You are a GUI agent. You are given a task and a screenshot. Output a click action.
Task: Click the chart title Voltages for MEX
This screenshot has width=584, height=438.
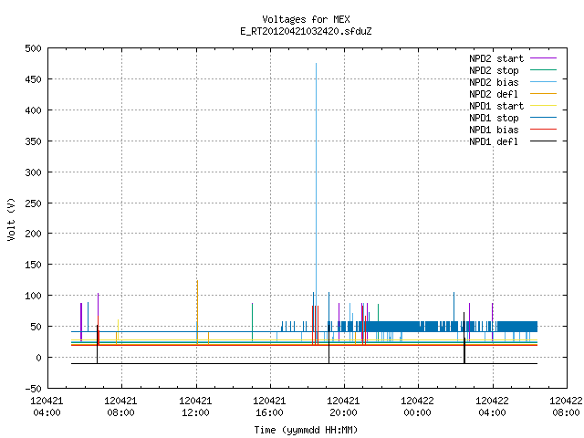pos(306,19)
